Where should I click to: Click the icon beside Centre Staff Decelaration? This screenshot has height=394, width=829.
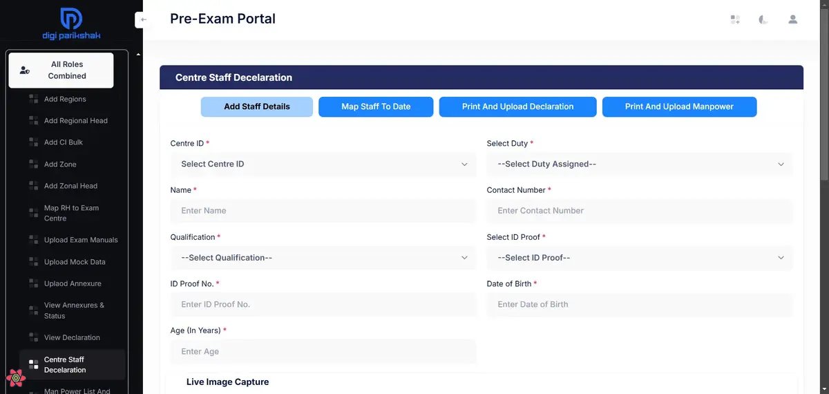pyautogui.click(x=33, y=364)
